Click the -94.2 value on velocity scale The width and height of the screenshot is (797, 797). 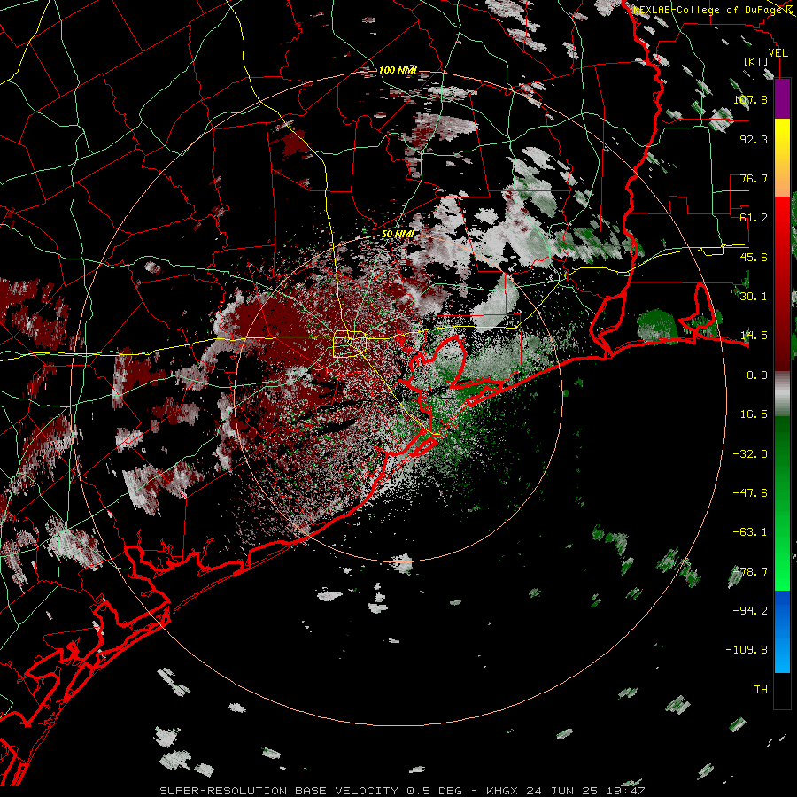click(750, 610)
